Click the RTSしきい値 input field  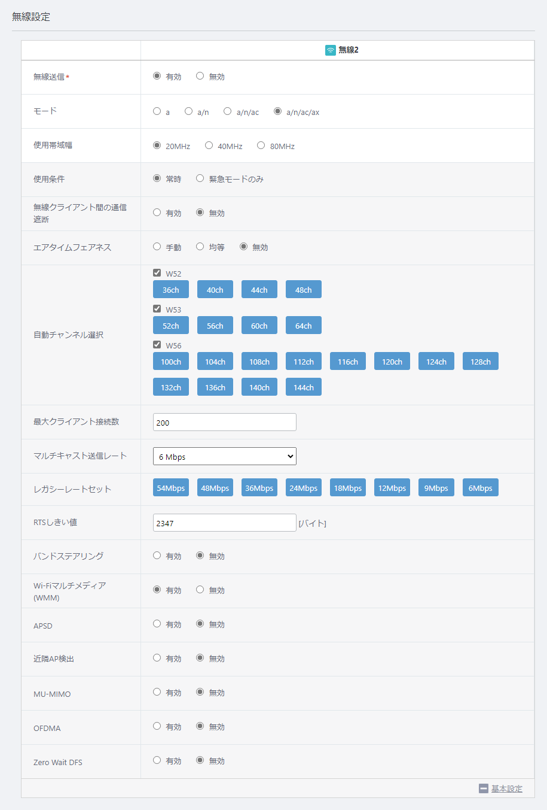coord(225,523)
